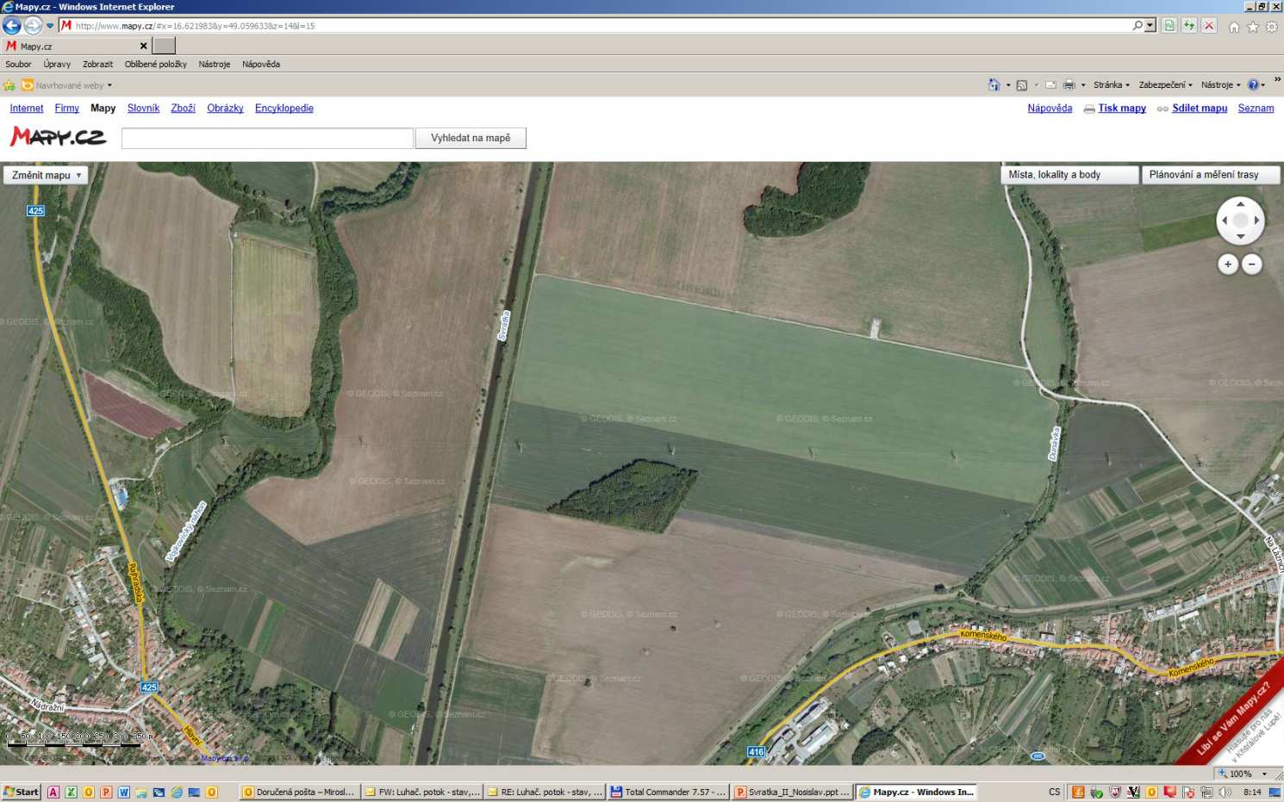Open the Soubor menu
The width and height of the screenshot is (1284, 802).
tap(18, 64)
